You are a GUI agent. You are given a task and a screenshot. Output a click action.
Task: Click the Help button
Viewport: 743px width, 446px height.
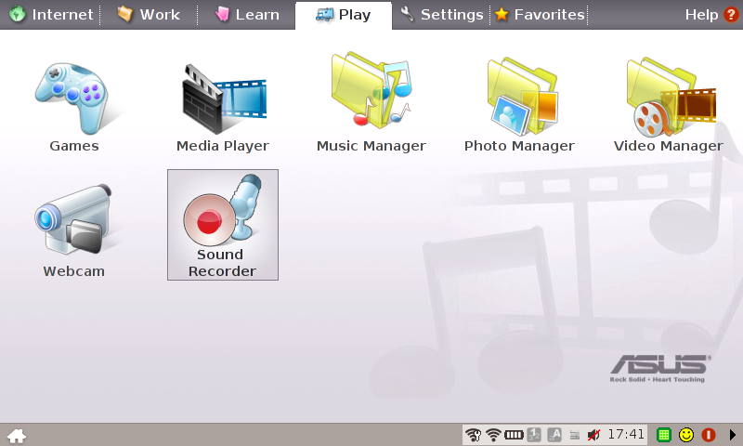tap(711, 15)
